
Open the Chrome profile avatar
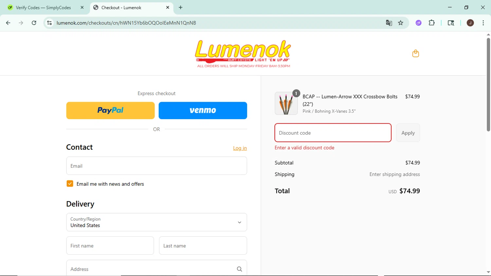[470, 23]
